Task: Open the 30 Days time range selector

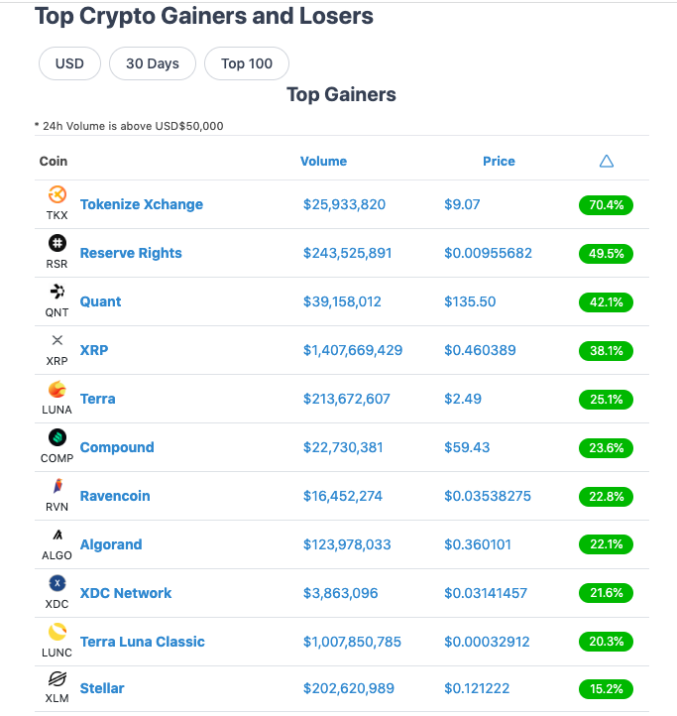Action: coord(153,63)
